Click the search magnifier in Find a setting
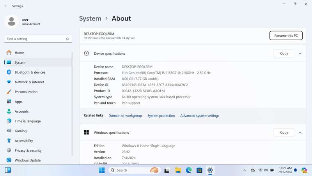The image size is (312, 176). point(67,39)
